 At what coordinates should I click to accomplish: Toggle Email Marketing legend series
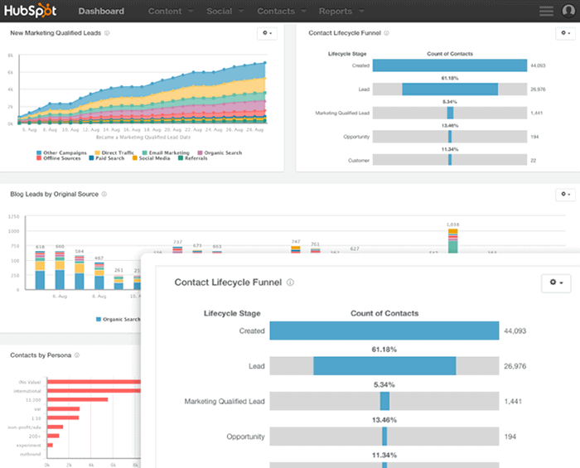(166, 152)
